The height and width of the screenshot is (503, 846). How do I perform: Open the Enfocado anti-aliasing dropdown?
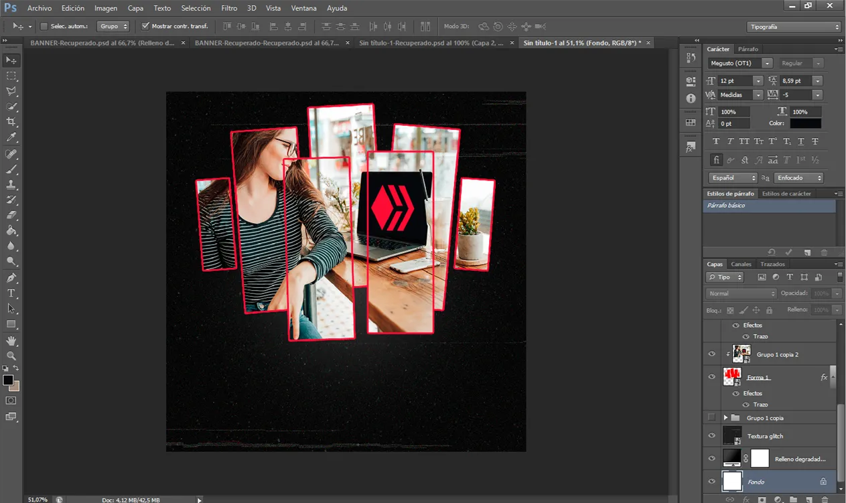point(798,178)
